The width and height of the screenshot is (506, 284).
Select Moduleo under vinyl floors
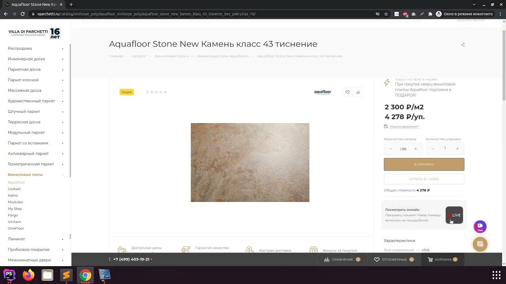(15, 202)
